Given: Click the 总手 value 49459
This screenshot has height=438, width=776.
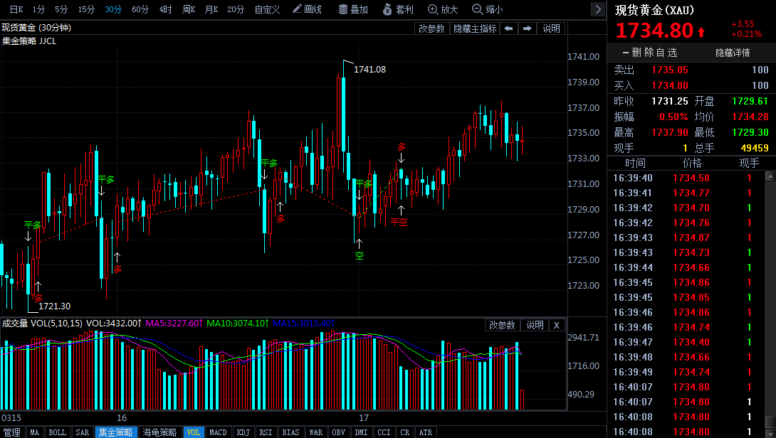Looking at the screenshot, I should (755, 148).
